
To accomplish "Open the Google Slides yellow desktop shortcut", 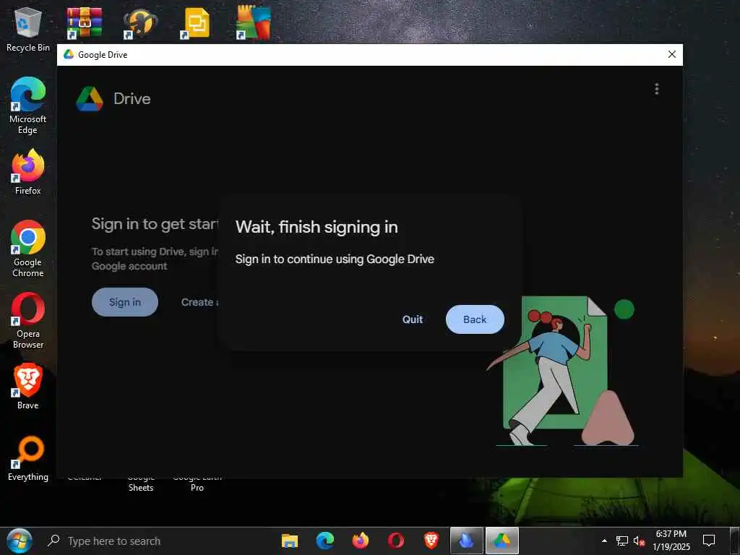I will coord(197,22).
